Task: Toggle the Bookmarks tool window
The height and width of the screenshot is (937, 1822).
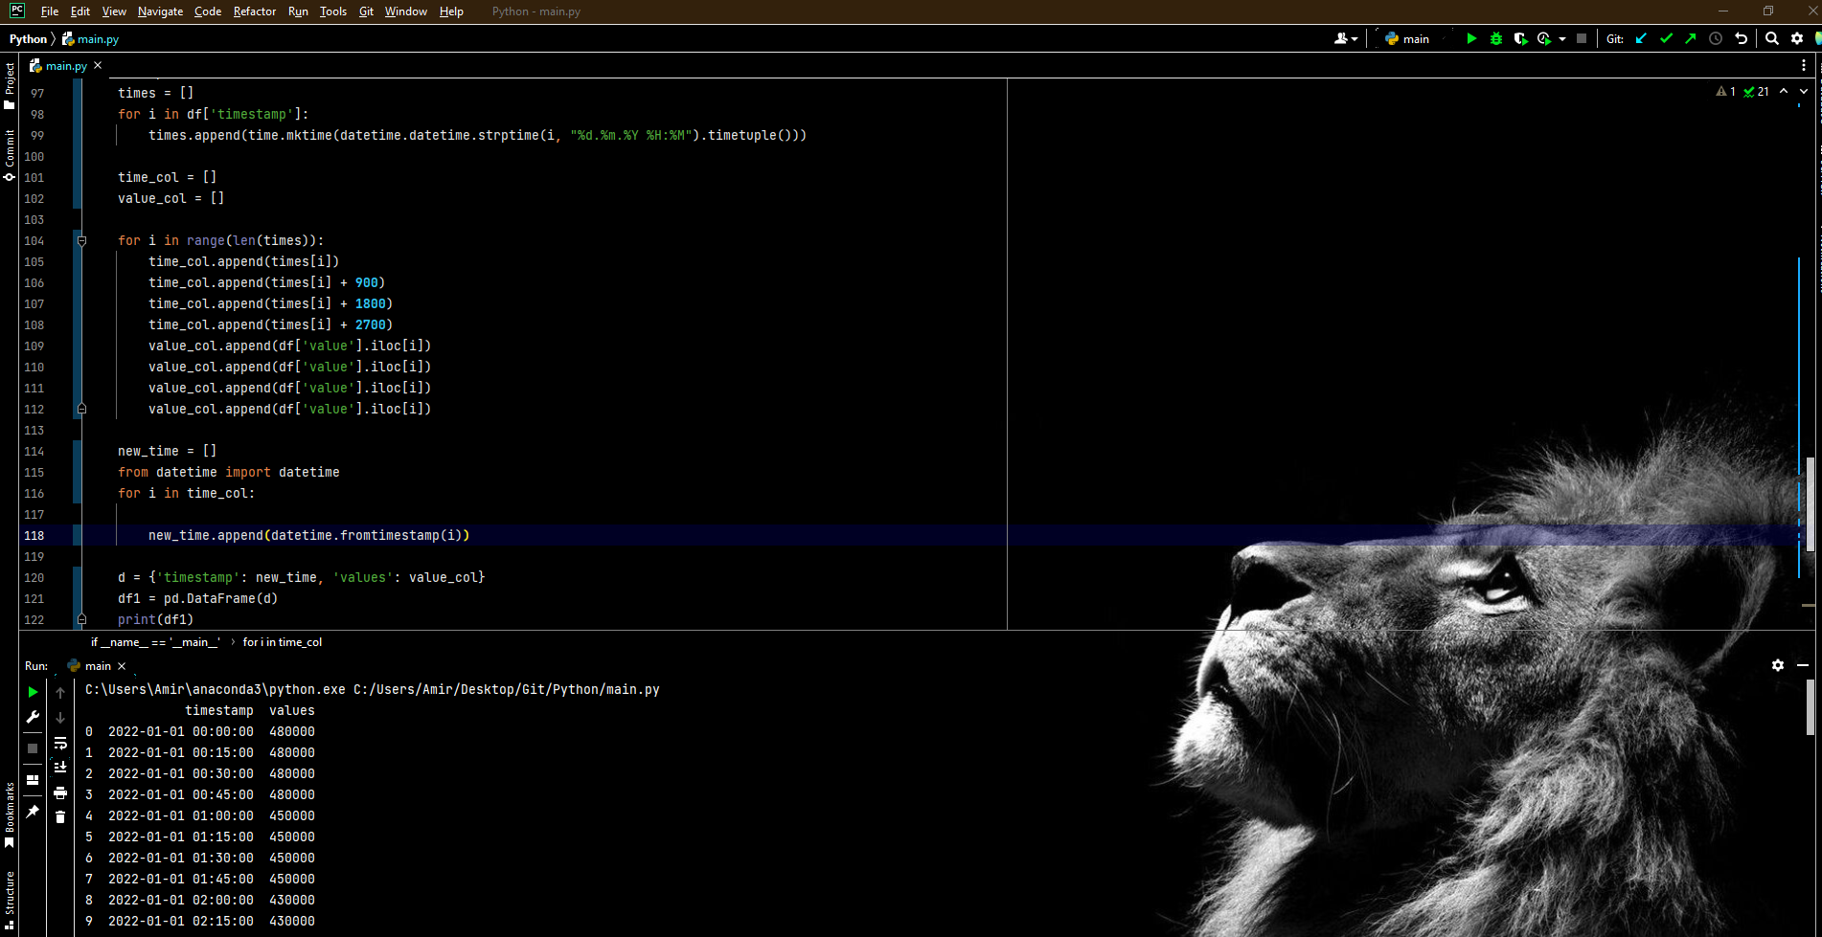Action: [x=10, y=815]
